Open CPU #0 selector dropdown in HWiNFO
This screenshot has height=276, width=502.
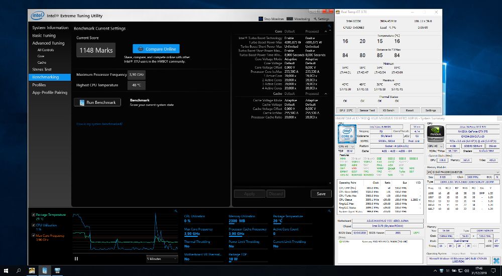click(x=346, y=147)
